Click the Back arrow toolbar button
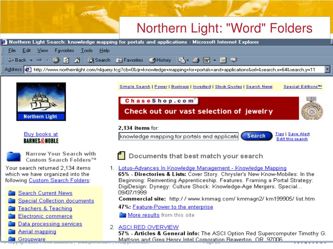The image size is (333, 249). pos(17,60)
